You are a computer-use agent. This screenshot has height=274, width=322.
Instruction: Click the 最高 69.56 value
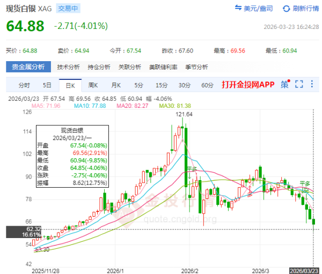(x=238, y=51)
